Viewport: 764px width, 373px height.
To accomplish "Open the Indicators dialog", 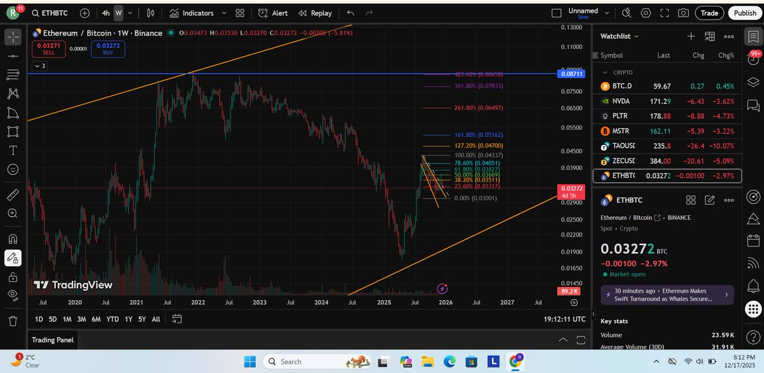I will (x=191, y=13).
